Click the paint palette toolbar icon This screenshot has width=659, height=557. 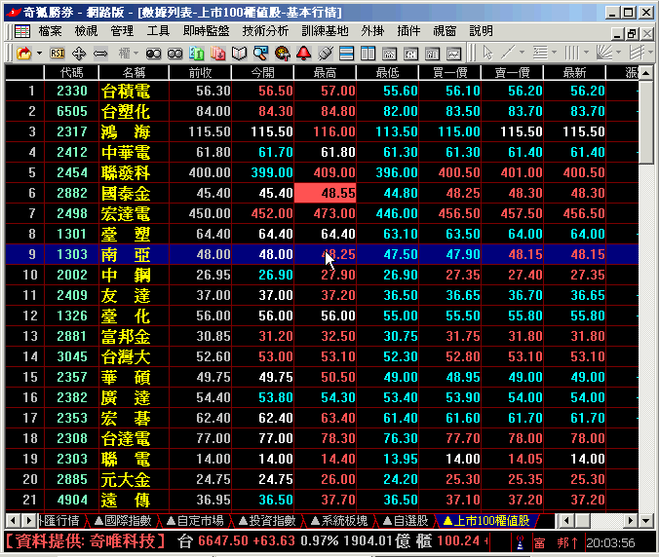click(282, 54)
